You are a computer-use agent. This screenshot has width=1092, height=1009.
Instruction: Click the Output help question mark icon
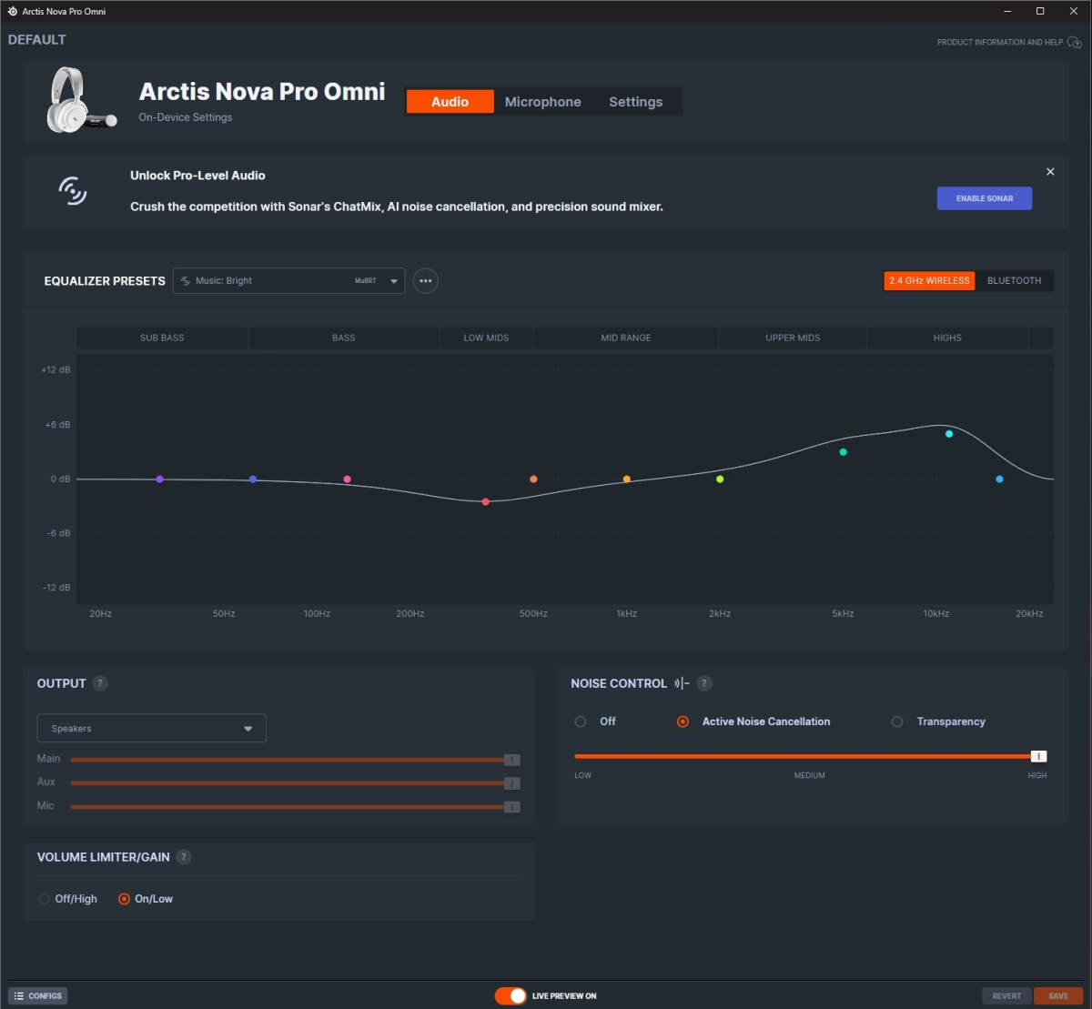click(100, 683)
